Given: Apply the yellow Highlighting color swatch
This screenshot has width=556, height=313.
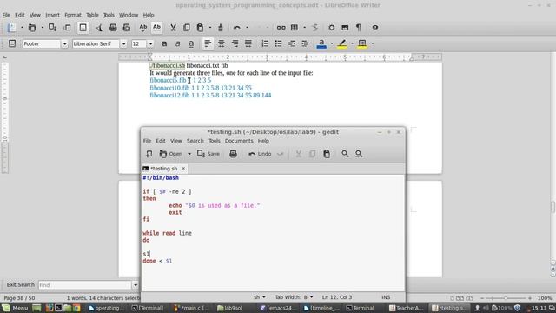Looking at the screenshot, I should pos(341,43).
